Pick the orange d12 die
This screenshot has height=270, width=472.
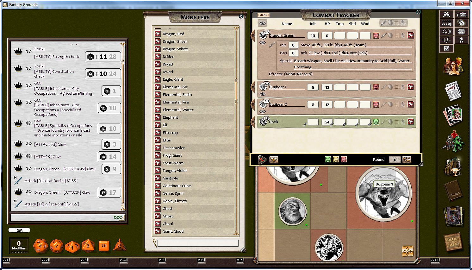click(57, 246)
